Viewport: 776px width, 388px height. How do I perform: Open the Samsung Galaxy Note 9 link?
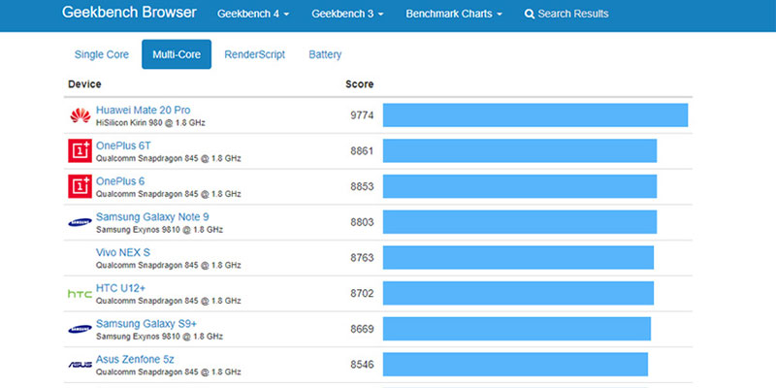[152, 216]
